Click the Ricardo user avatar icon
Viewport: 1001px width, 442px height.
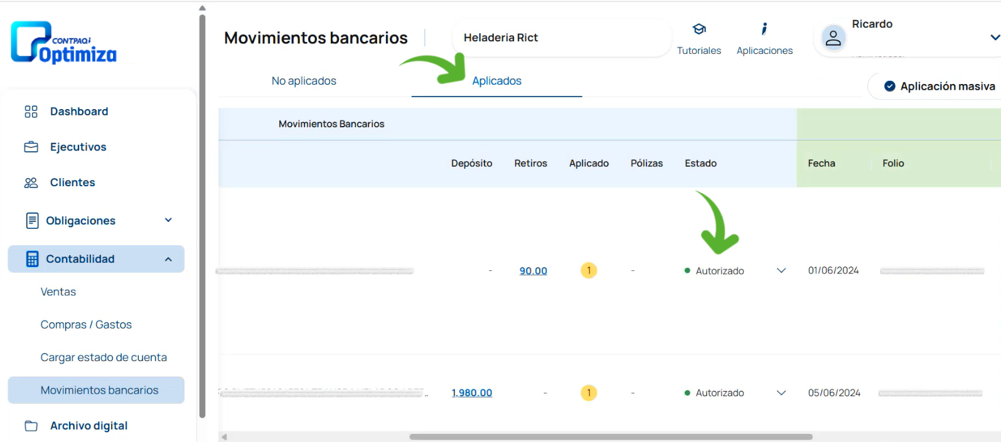pyautogui.click(x=833, y=38)
